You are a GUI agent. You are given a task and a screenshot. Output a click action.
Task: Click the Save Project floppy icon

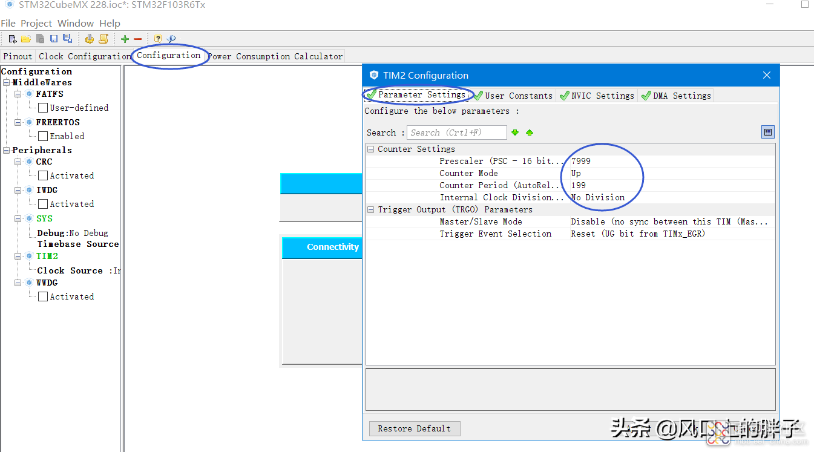54,39
